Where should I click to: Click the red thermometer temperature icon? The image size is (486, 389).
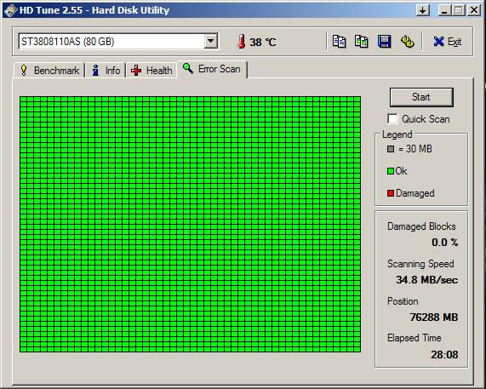pyautogui.click(x=241, y=42)
